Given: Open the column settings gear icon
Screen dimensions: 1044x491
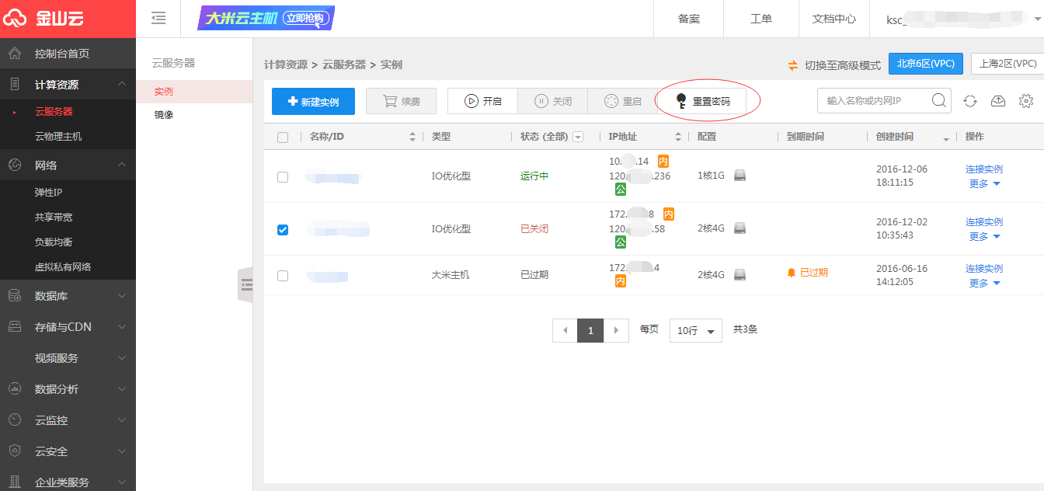Looking at the screenshot, I should click(1026, 101).
